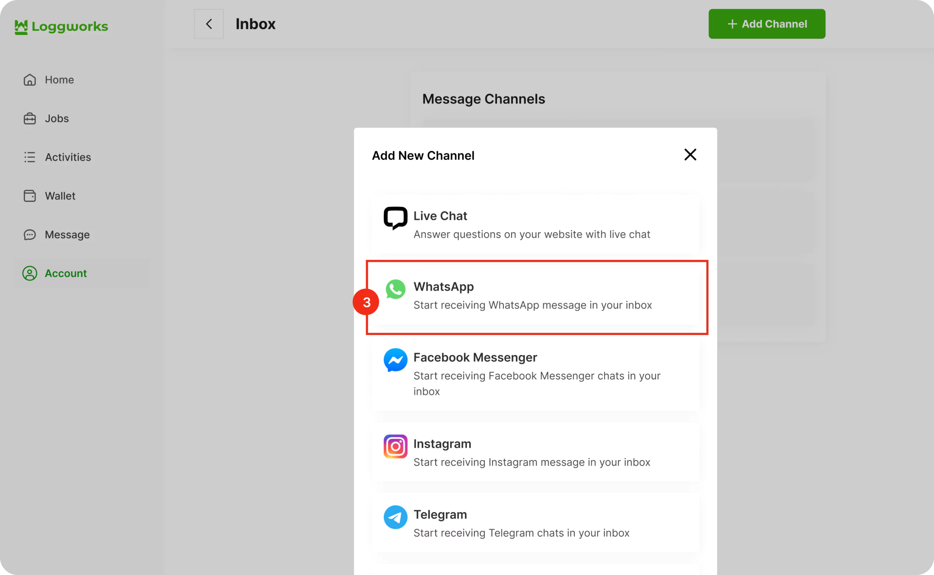Click the Live Chat speech bubble icon
The width and height of the screenshot is (934, 575).
coord(395,218)
